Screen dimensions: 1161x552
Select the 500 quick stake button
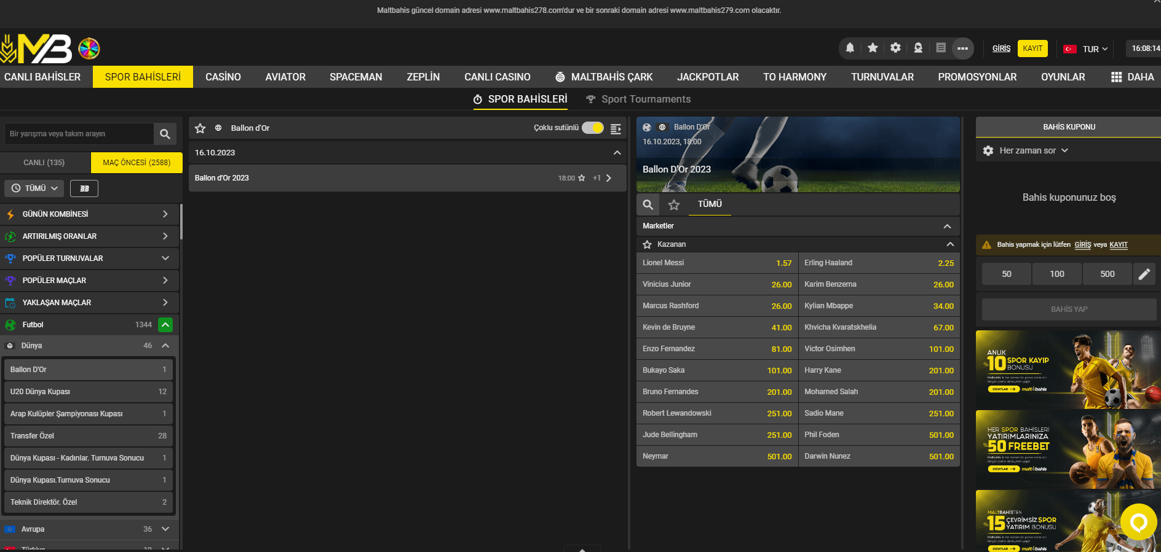click(x=1108, y=274)
